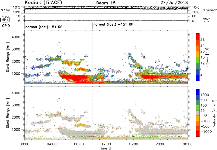Click the '500' velocity colorbar value
The image size is (217, 150).
[204, 100]
